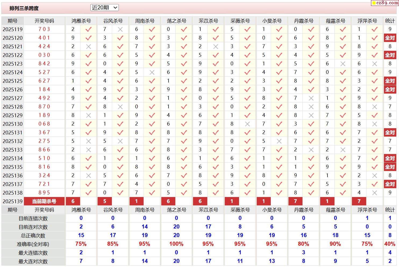Click the 总正确次数 row label
The image size is (399, 268).
pos(33,236)
